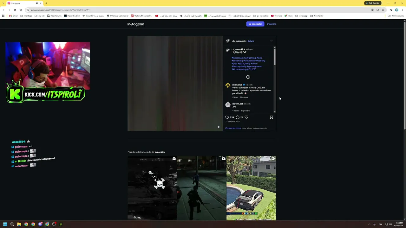The height and width of the screenshot is (228, 406).
Task: Expand the New folder bookmarks folder
Action: pyautogui.click(x=317, y=16)
